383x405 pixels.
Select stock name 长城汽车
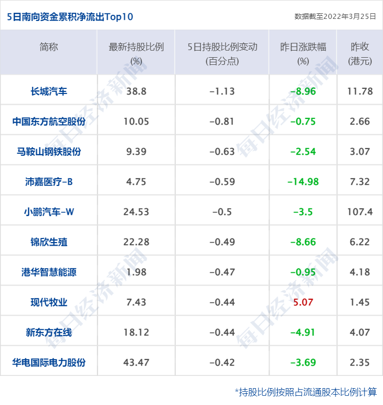[49, 91]
